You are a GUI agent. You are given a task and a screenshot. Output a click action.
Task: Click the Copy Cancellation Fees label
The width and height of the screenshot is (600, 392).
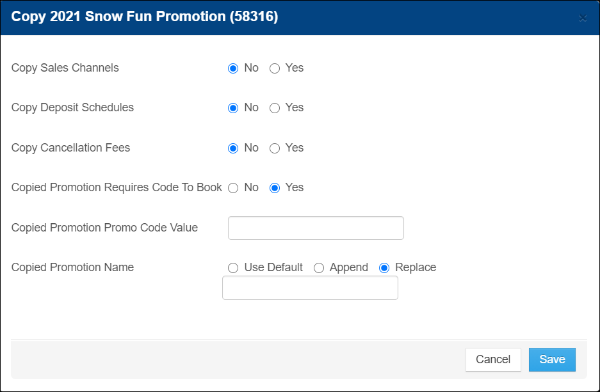click(70, 148)
